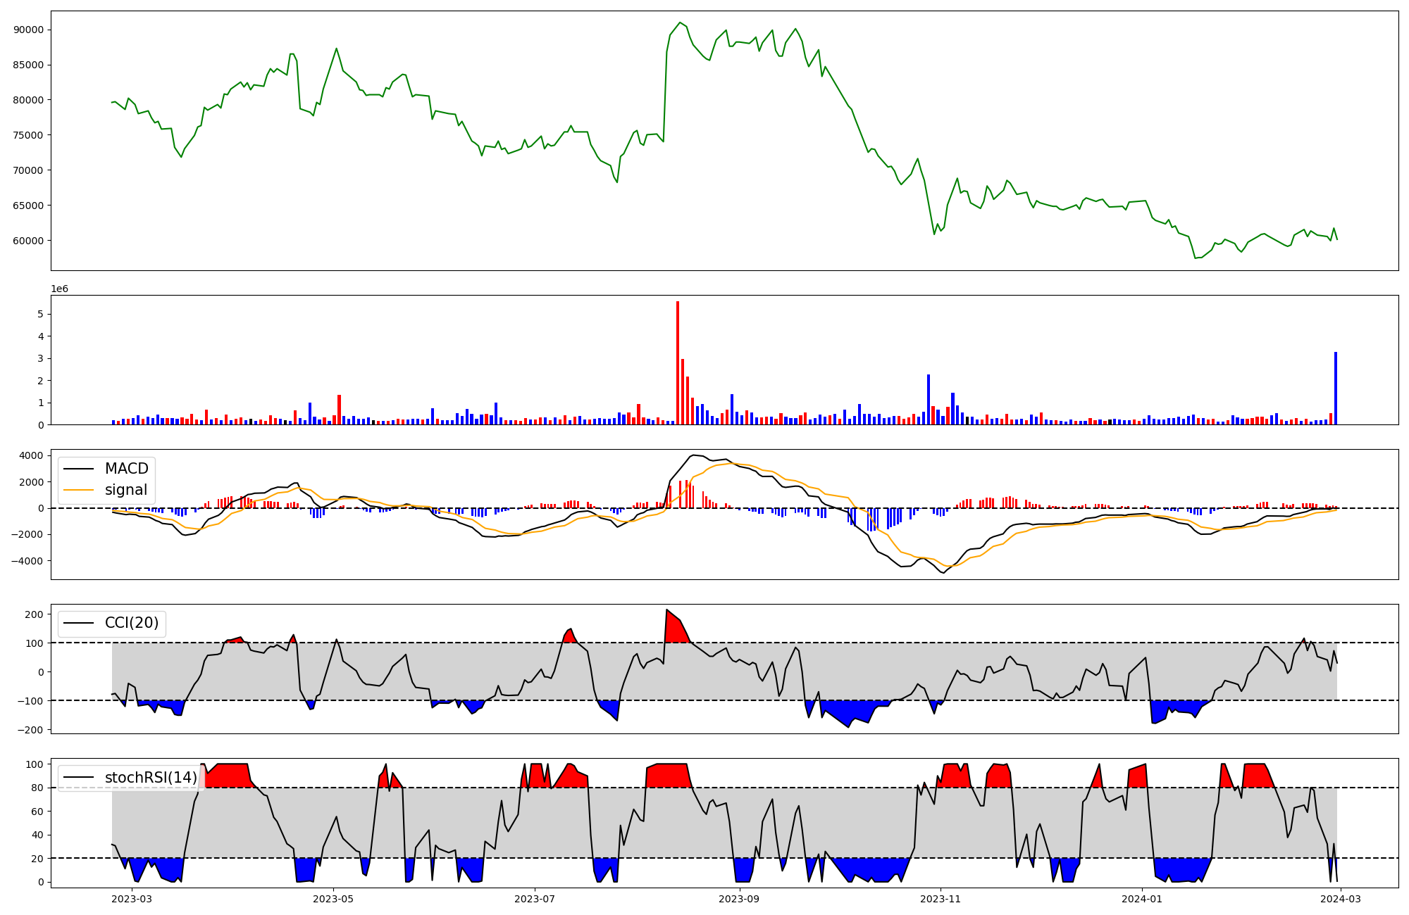Screen dimensions: 1409x915
Task: Click the tallest red volume bar
Action: [678, 362]
